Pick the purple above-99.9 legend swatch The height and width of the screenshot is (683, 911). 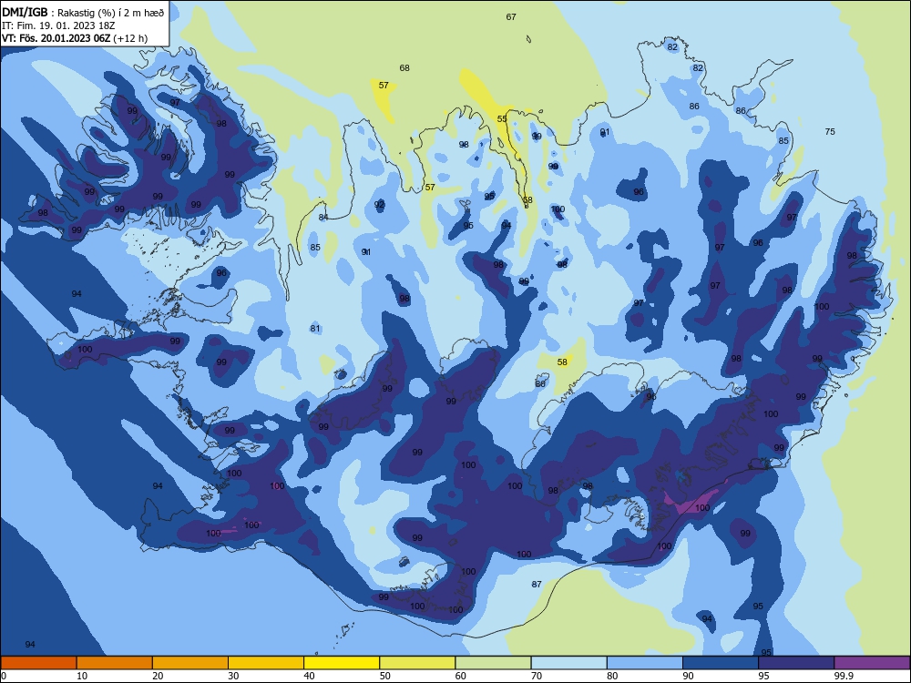click(872, 663)
